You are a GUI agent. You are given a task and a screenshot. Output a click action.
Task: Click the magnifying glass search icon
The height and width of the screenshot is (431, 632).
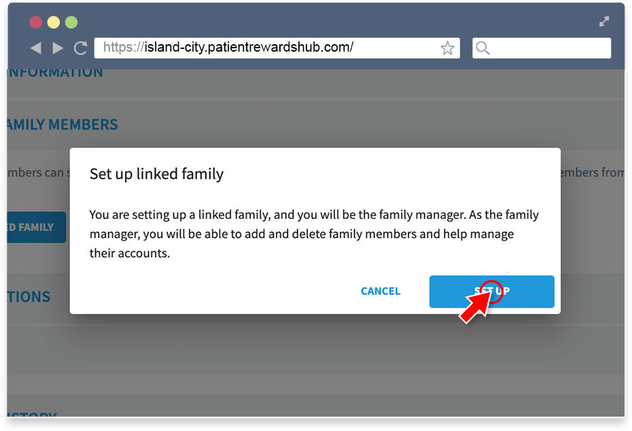(482, 48)
